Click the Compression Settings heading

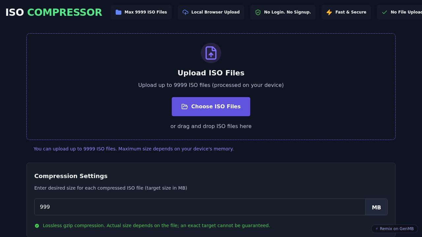tap(71, 176)
